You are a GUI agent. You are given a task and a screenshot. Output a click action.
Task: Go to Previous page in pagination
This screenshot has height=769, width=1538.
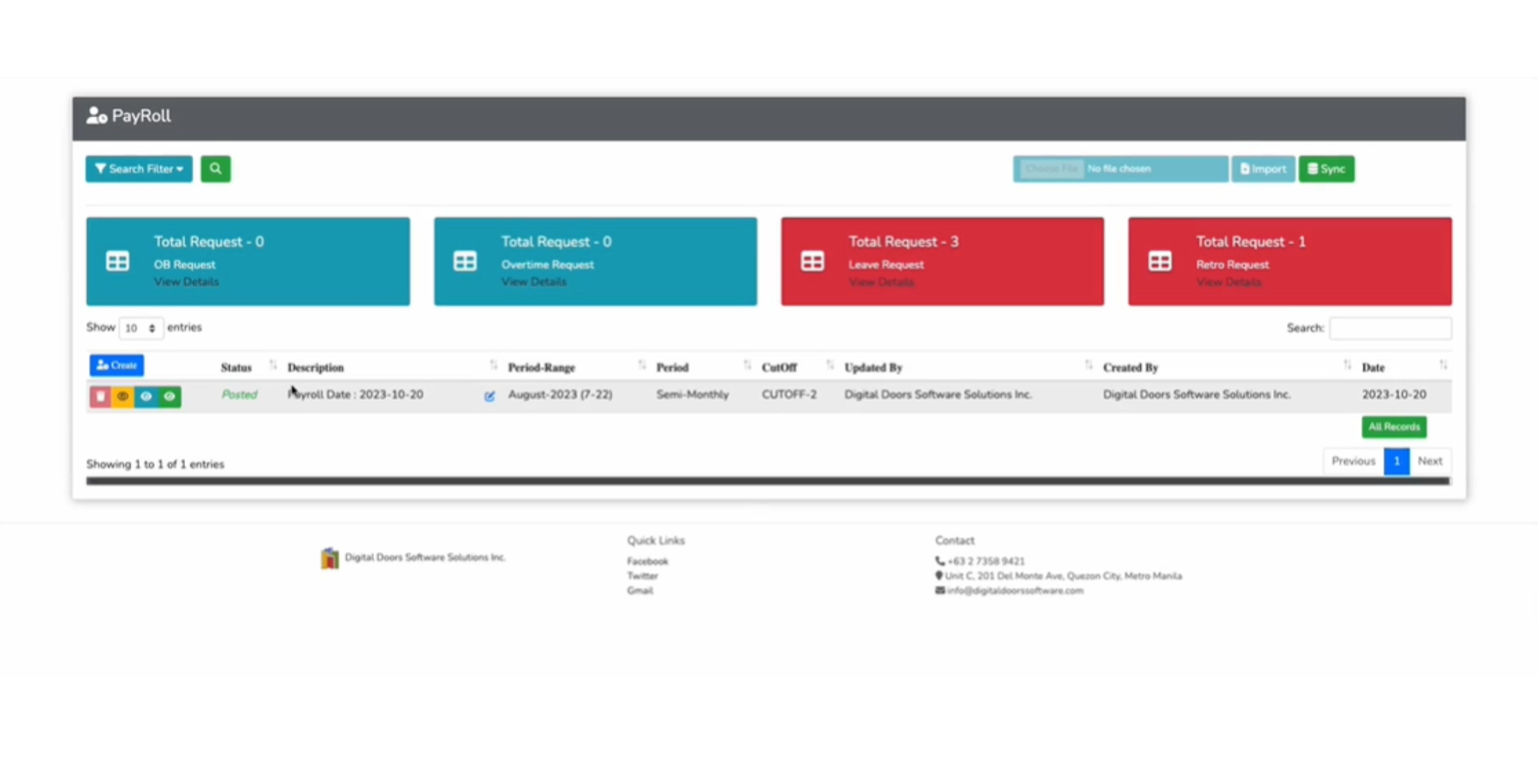tap(1354, 461)
